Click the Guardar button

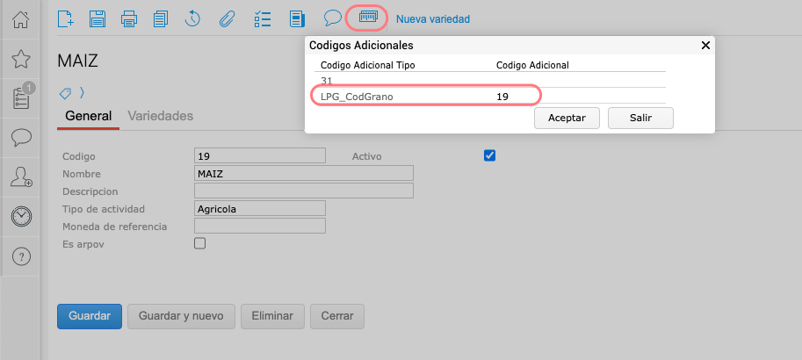[x=89, y=316]
